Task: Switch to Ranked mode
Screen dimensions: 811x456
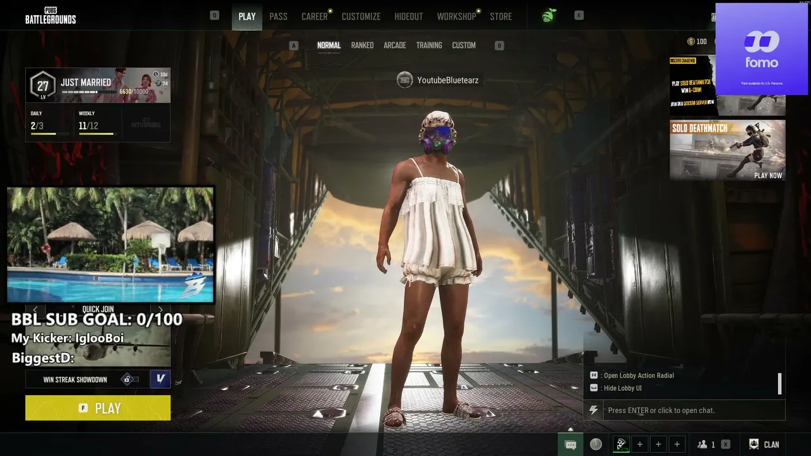Action: (362, 46)
